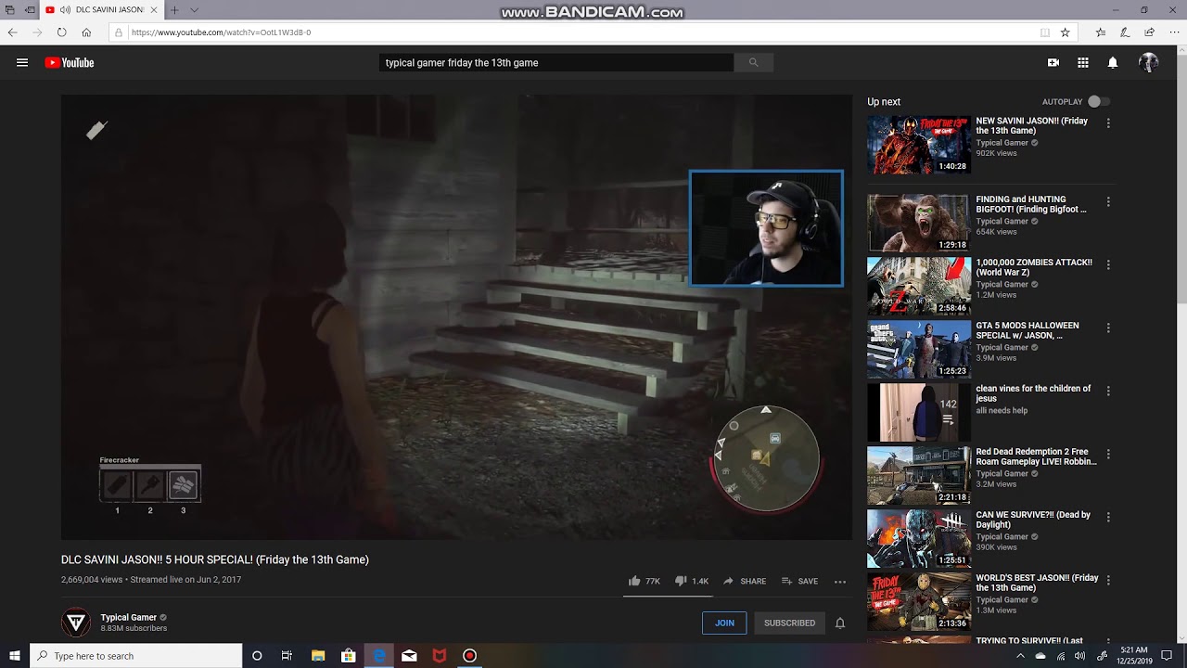Open options for FINDING and HUNTING BIGFOOT video
This screenshot has width=1187, height=668.
[1108, 201]
